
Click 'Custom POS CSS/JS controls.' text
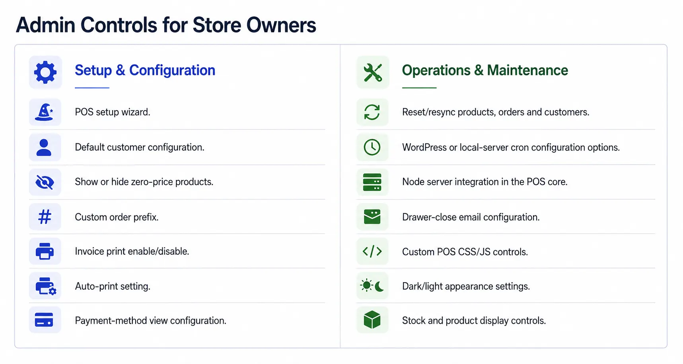click(465, 252)
